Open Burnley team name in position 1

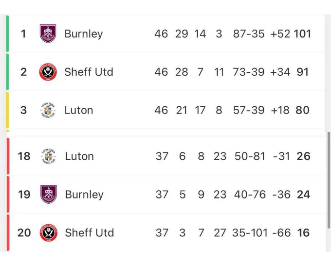[x=84, y=34]
